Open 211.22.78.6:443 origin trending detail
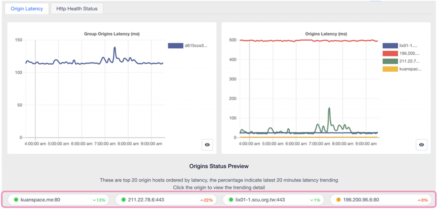Screen dimensions: 439x211 pos(146,199)
